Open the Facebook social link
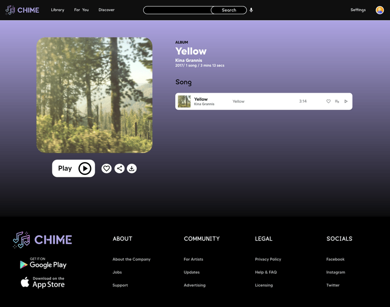The width and height of the screenshot is (390, 307). [x=335, y=259]
